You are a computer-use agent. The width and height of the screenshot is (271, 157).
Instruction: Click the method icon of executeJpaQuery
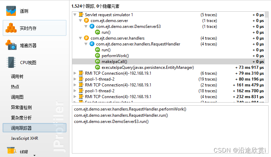click(97, 67)
